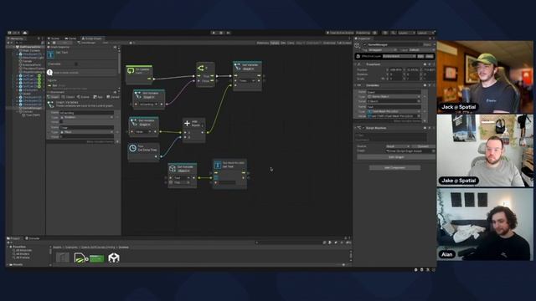Select GameManager in Hierarchy
Image resolution: width=536 pixels, height=301 pixels.
coord(33,108)
